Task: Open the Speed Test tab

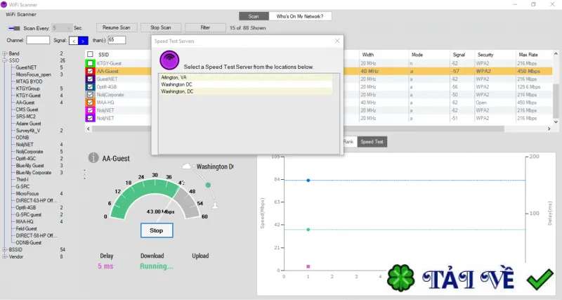Action: (x=372, y=142)
